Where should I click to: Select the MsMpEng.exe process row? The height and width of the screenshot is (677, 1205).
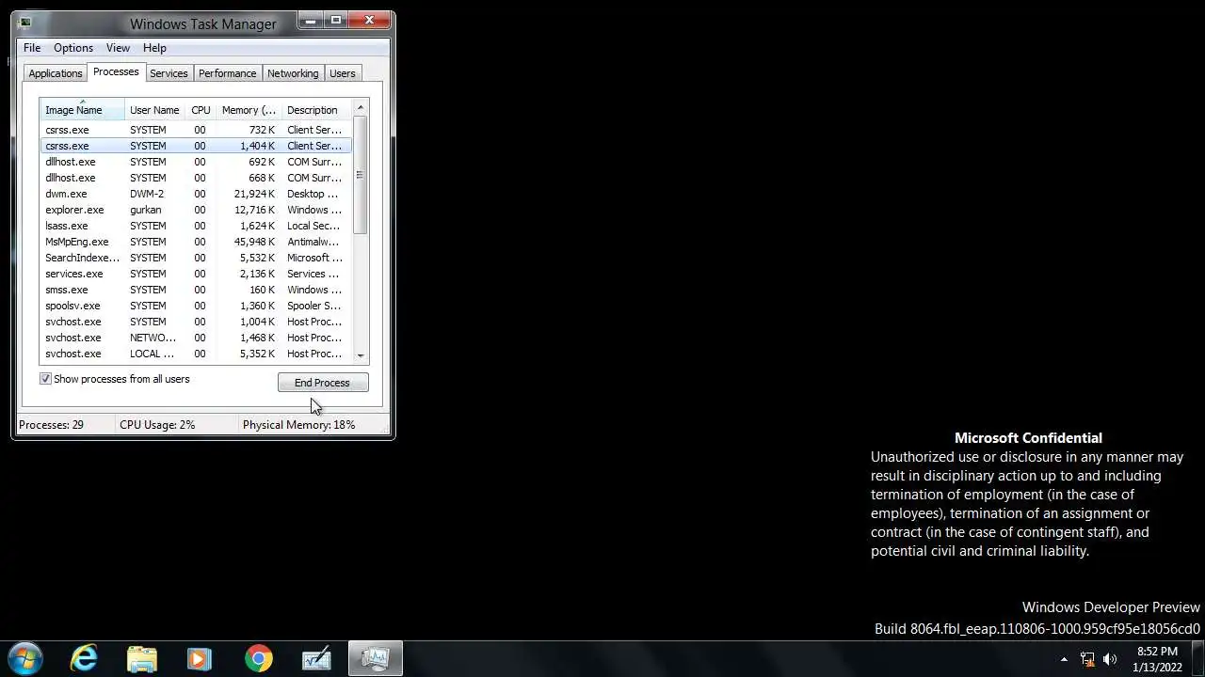196,242
